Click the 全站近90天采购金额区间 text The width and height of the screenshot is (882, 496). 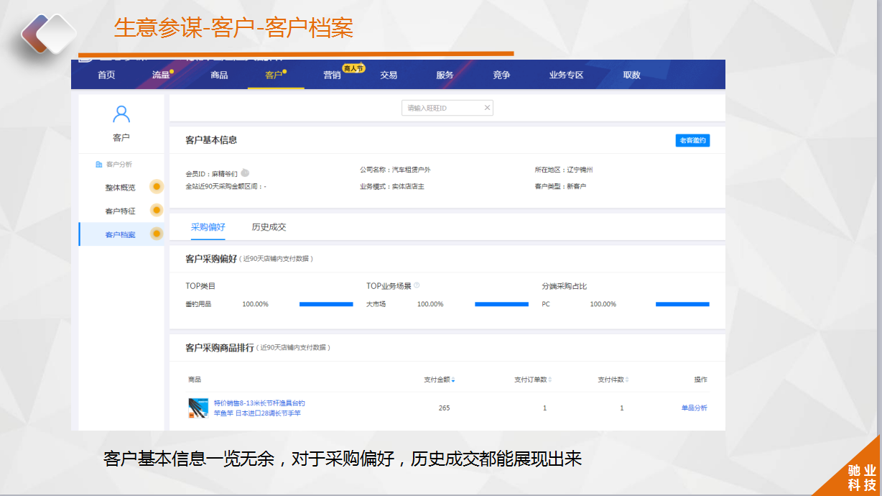[x=226, y=186]
